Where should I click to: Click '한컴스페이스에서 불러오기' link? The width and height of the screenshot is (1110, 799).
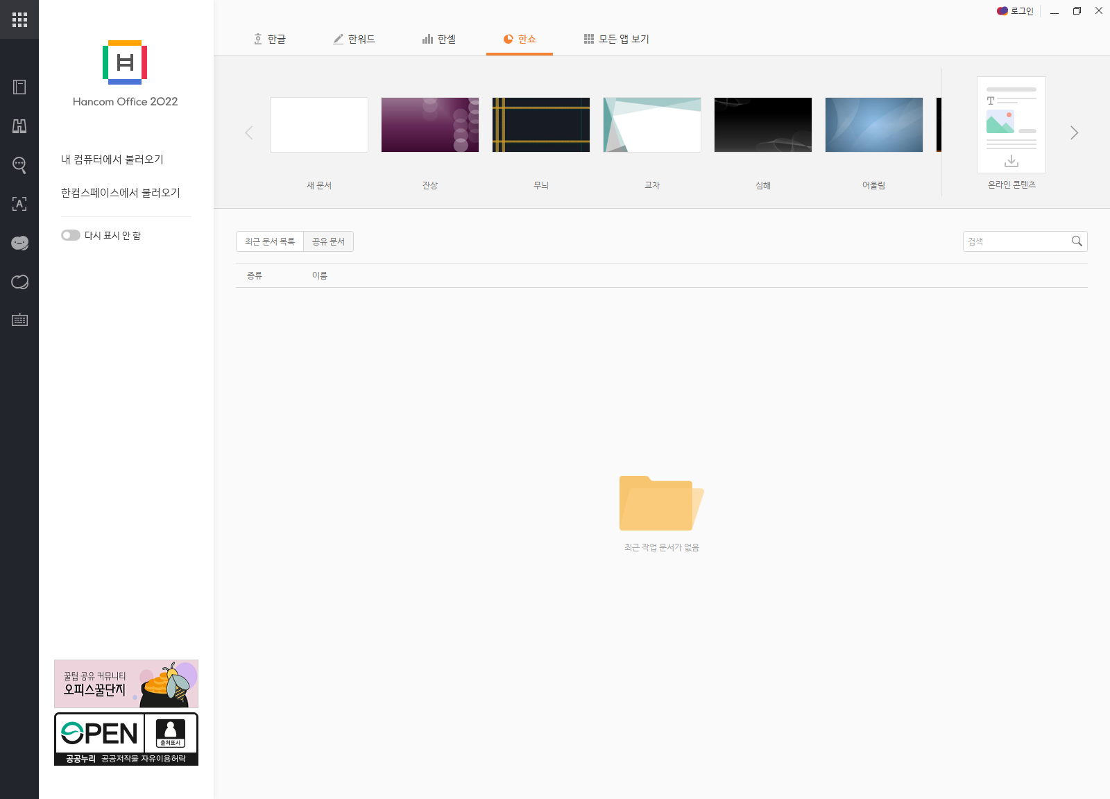[x=121, y=193]
